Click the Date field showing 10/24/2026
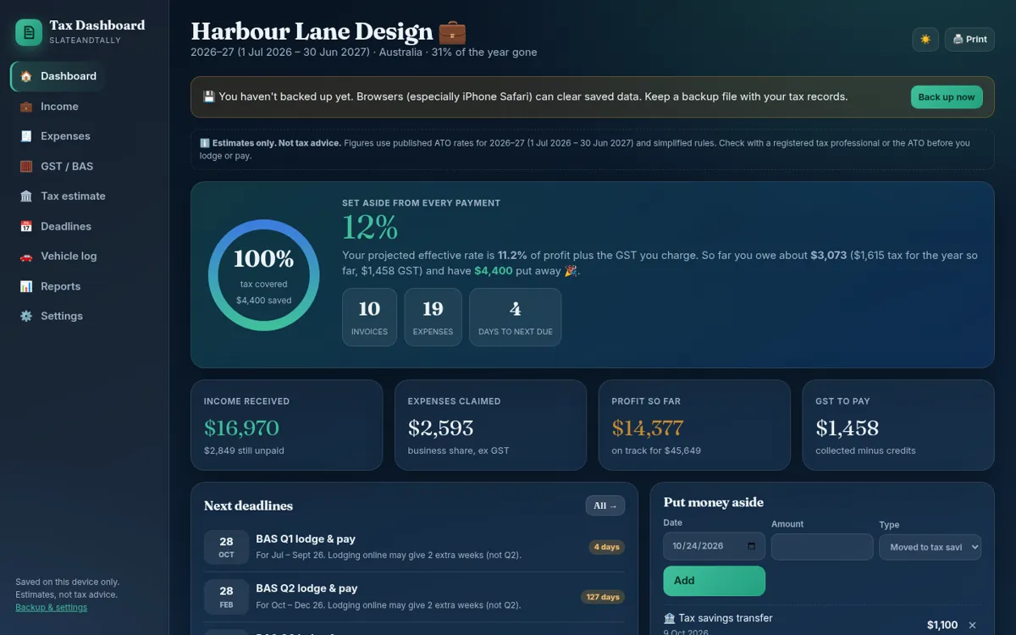 click(x=714, y=546)
